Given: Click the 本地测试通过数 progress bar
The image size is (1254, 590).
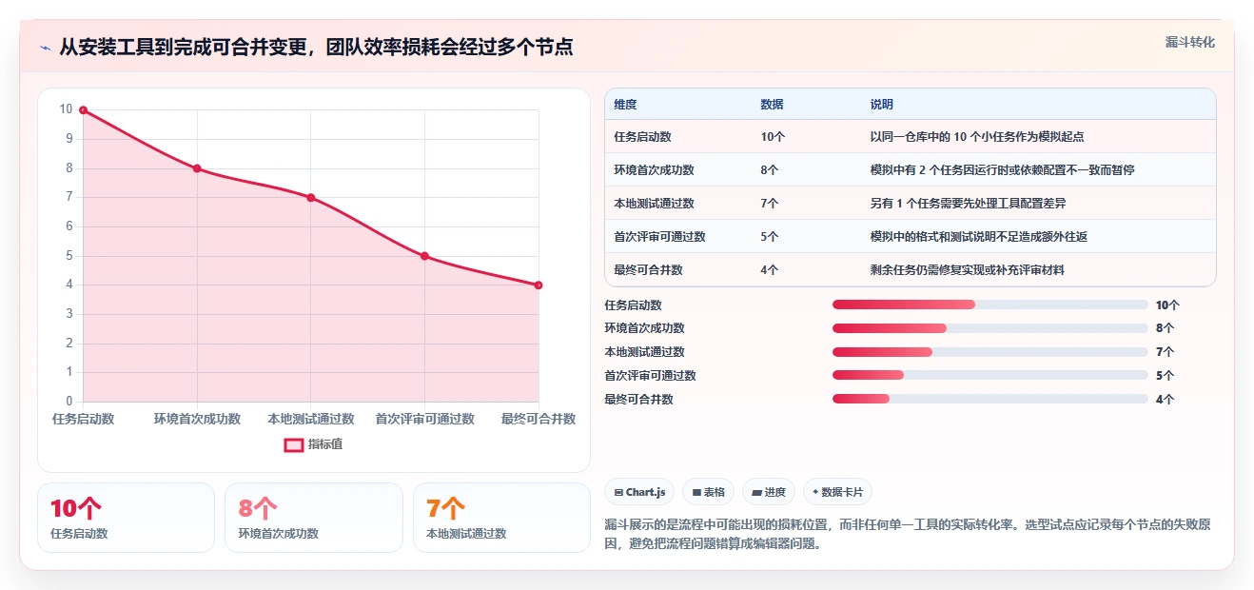Looking at the screenshot, I should click(990, 352).
